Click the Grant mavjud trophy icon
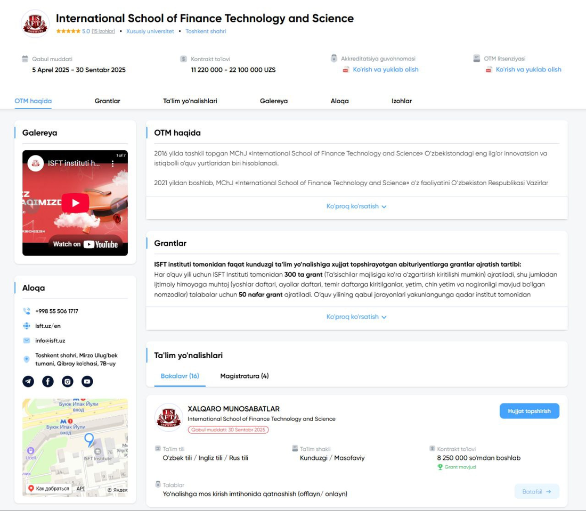The image size is (586, 511). click(440, 467)
